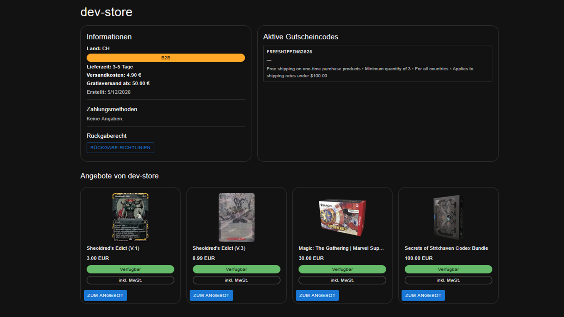Click the Verfügbar badge on Sheoldred's Edict (V.1)

pos(130,269)
